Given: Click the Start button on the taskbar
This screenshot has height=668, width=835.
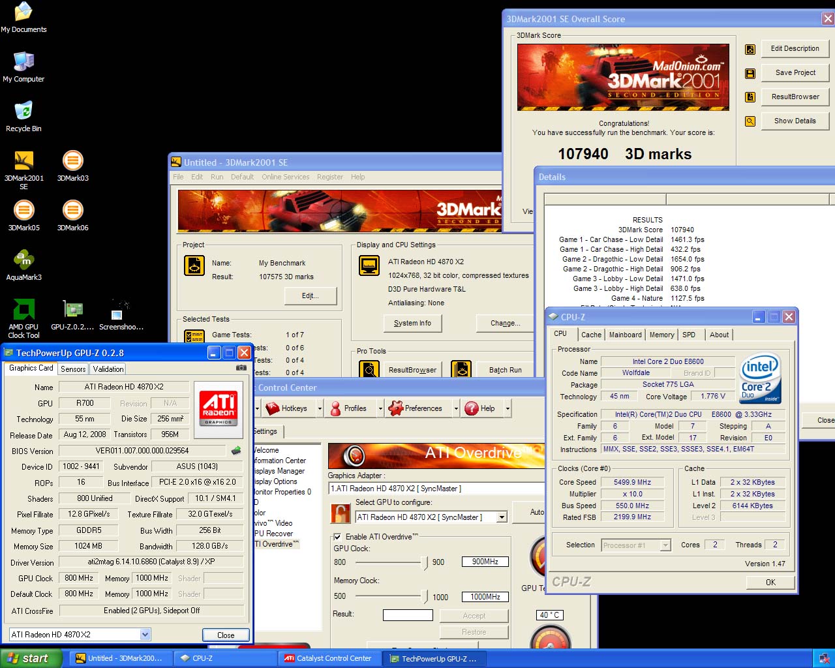Looking at the screenshot, I should tap(31, 658).
